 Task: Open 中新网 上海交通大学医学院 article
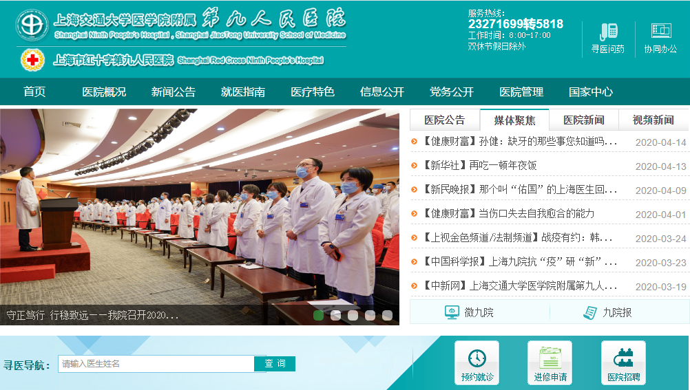[519, 286]
